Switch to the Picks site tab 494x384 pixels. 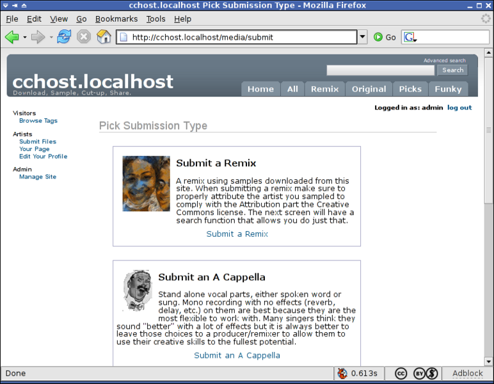tap(410, 89)
